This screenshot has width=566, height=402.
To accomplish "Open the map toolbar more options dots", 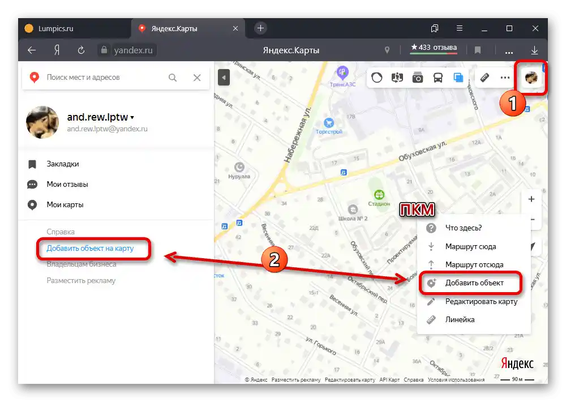I will pyautogui.click(x=505, y=78).
